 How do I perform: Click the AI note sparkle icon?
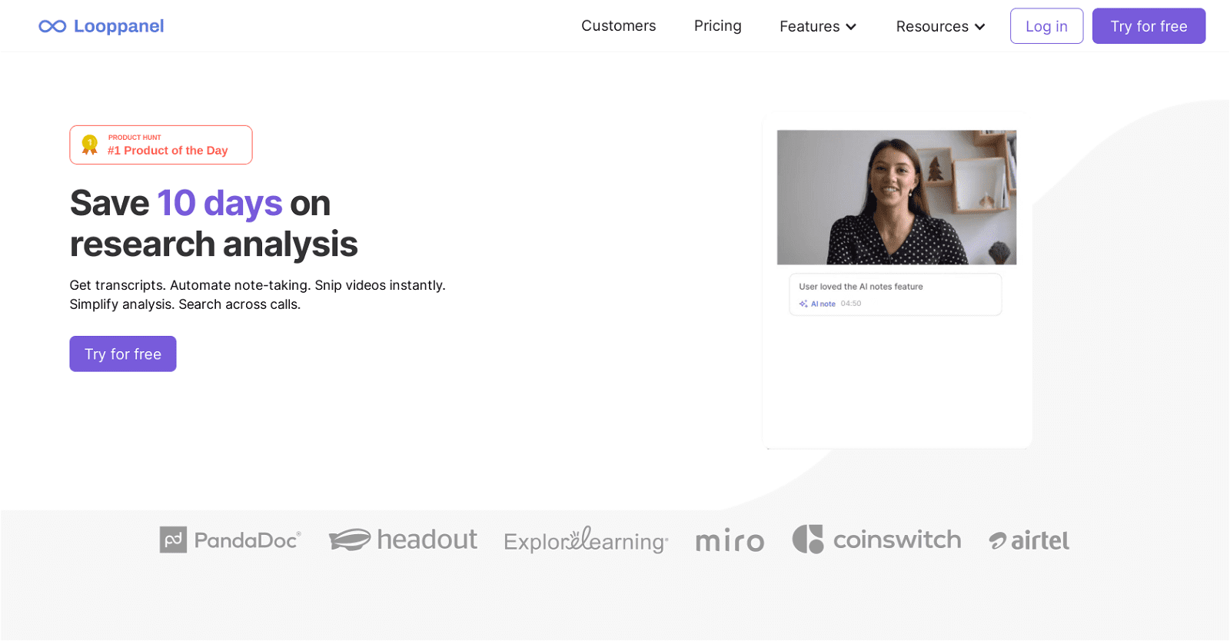click(803, 304)
